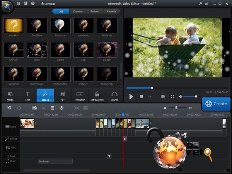
Task: Mute the preview speaker icon
Action: click(x=181, y=96)
